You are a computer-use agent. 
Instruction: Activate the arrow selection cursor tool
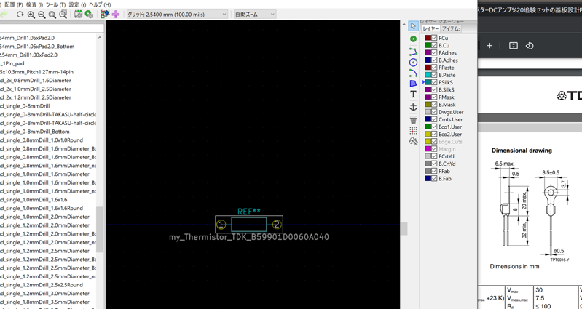(x=413, y=26)
